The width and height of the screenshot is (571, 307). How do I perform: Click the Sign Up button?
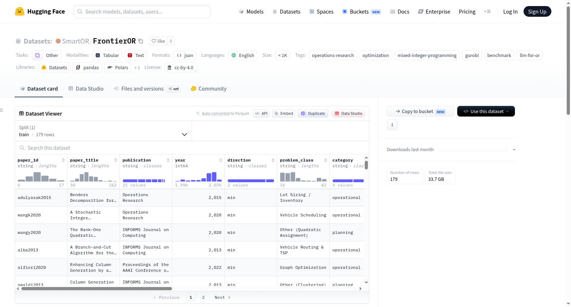(x=537, y=11)
